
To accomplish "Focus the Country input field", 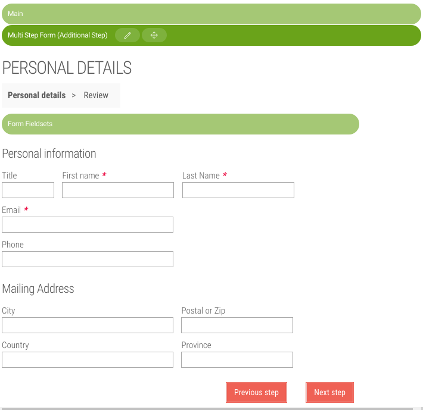I will coord(88,359).
